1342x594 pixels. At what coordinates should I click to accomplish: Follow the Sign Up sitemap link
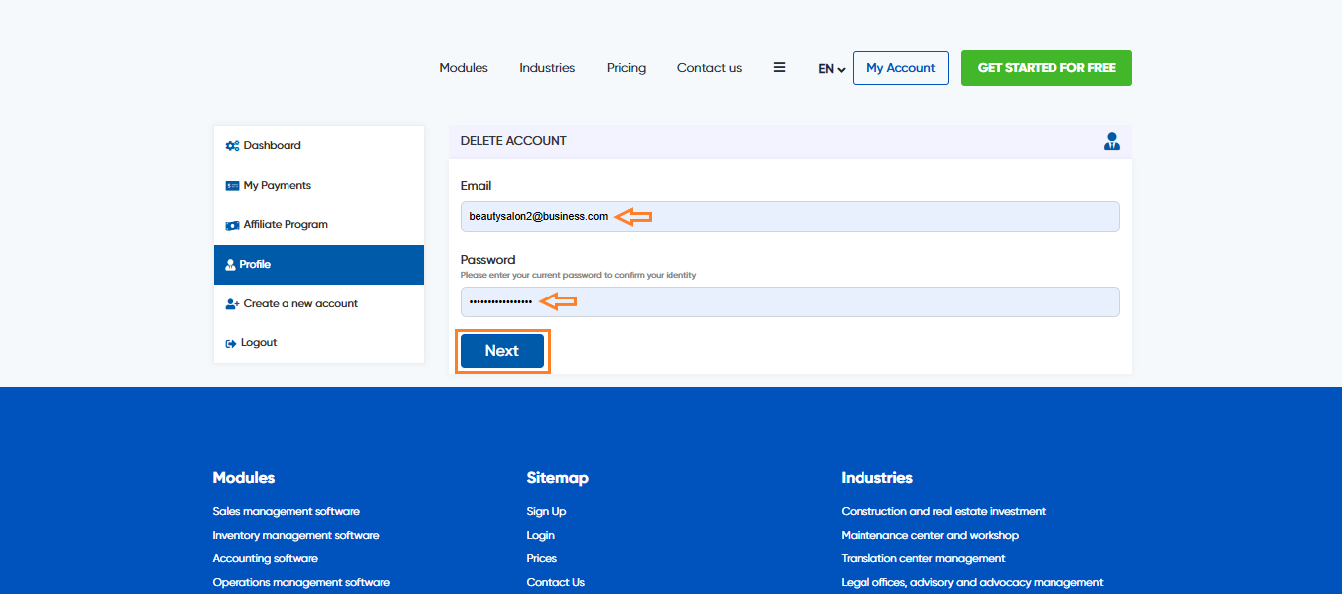[546, 511]
